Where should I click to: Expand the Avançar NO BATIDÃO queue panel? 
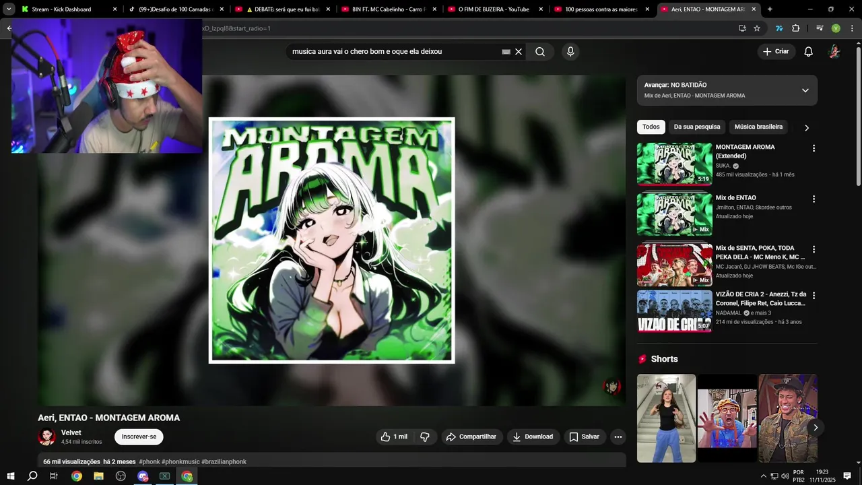(x=805, y=90)
